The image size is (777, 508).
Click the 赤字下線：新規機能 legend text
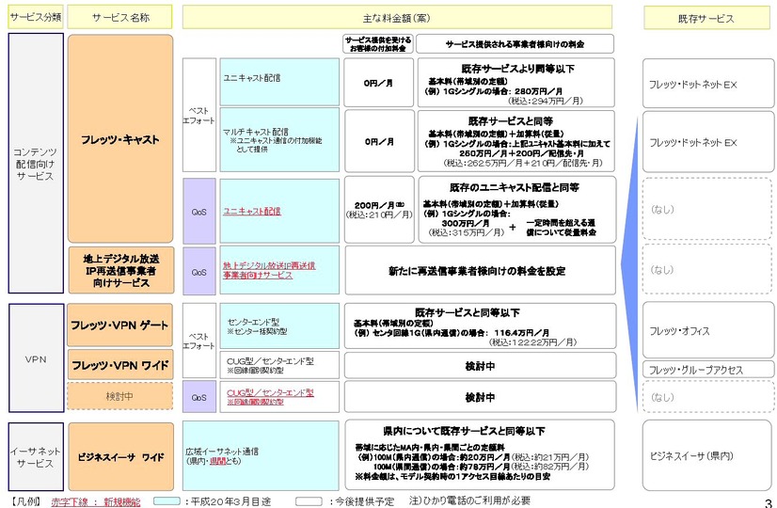(96, 501)
